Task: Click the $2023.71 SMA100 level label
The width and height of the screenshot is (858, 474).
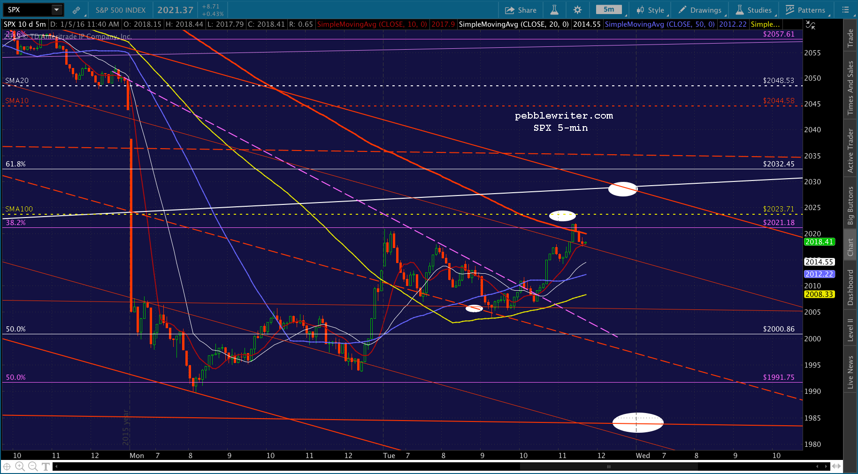Action: point(779,209)
